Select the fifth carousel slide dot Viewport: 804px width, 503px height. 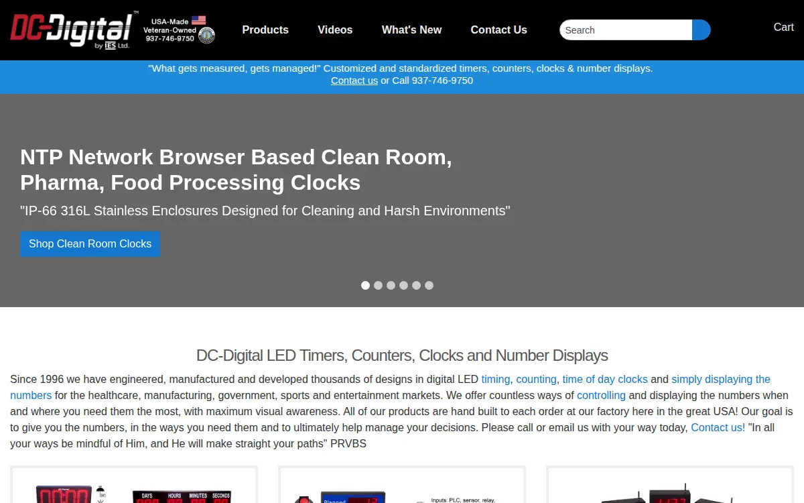(x=416, y=285)
